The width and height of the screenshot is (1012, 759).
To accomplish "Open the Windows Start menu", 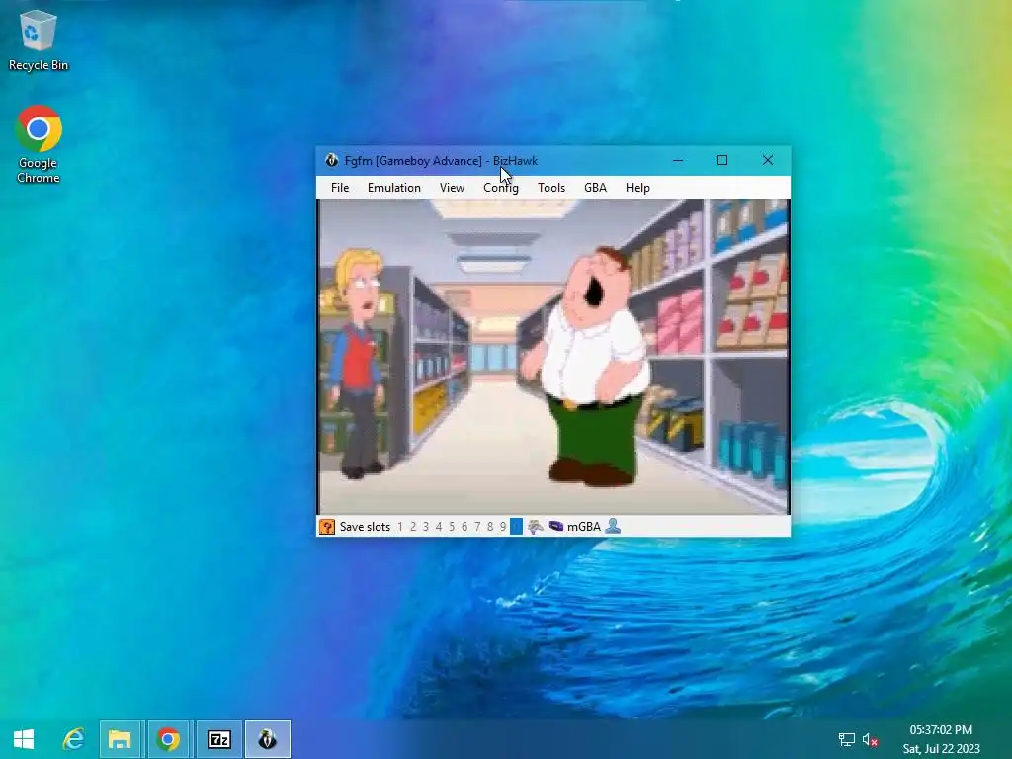I will point(24,739).
